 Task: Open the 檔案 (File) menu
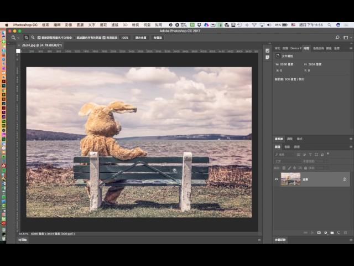point(45,25)
